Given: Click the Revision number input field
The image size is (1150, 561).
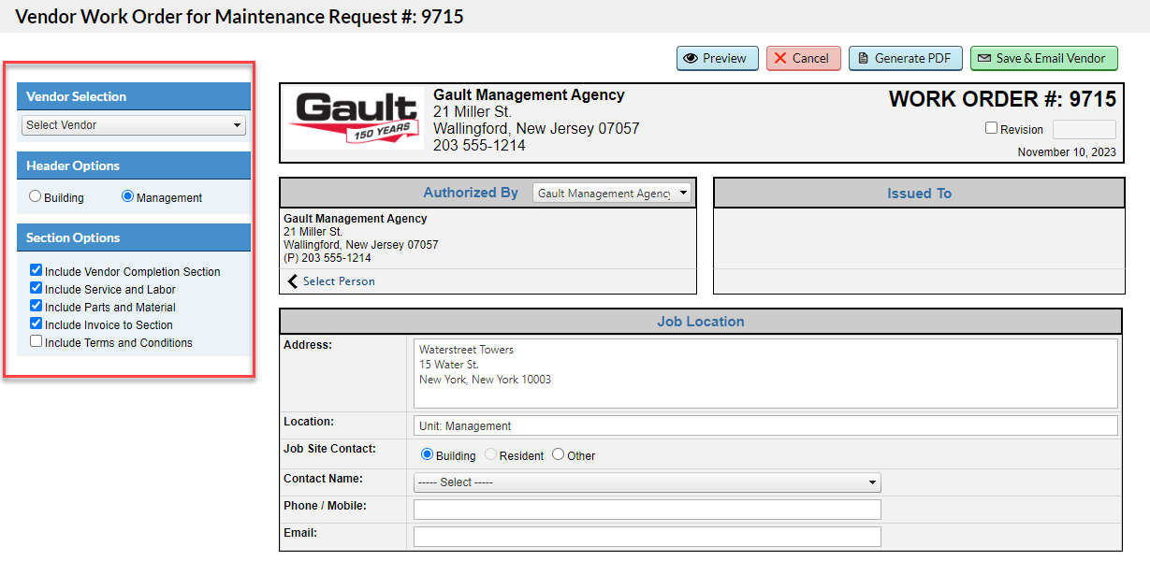Looking at the screenshot, I should pyautogui.click(x=1084, y=129).
